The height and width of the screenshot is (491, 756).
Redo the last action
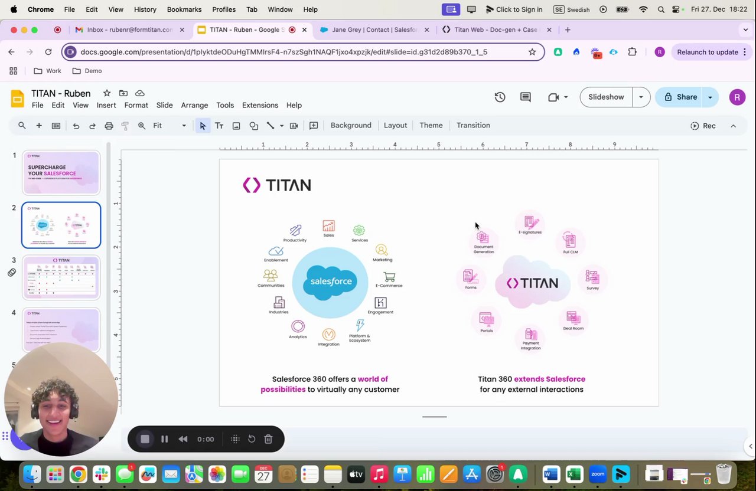92,126
